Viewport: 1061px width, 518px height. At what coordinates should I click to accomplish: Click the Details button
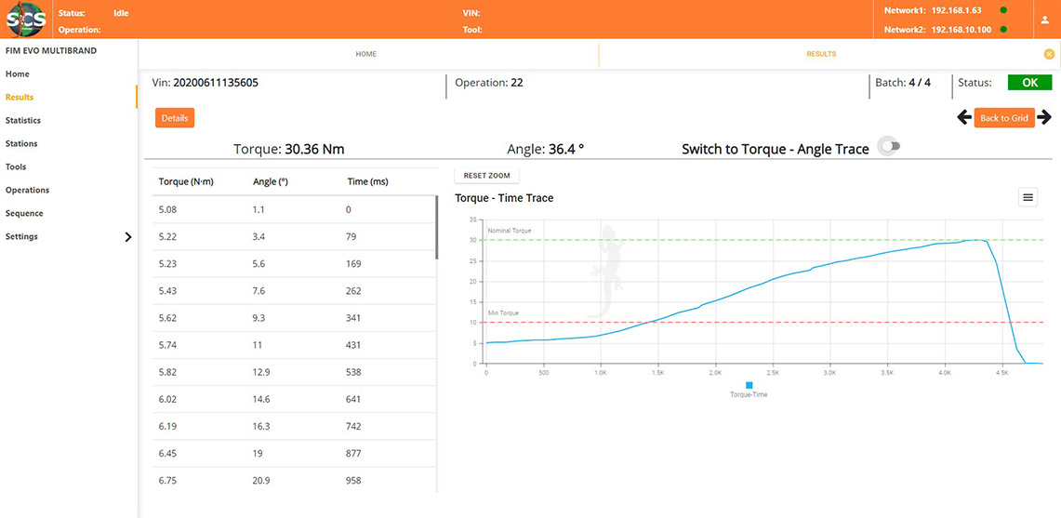tap(175, 118)
